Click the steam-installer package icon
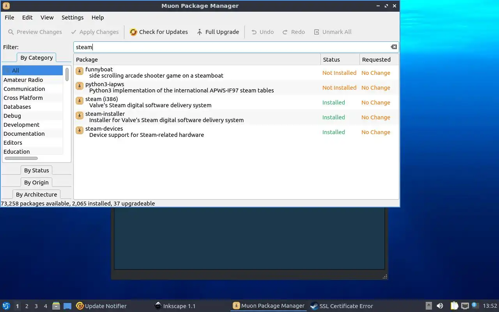Screen dimensions: 499x312 tap(80, 115)
